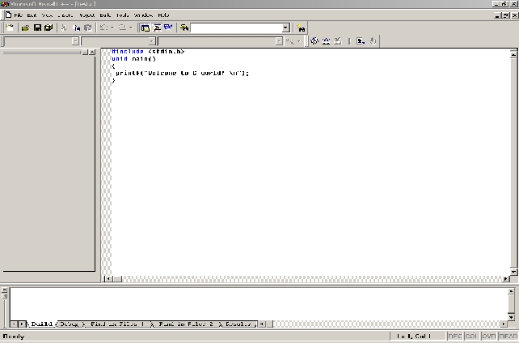The image size is (519, 343).
Task: Click the printf Welcome to C world line
Action: click(182, 73)
